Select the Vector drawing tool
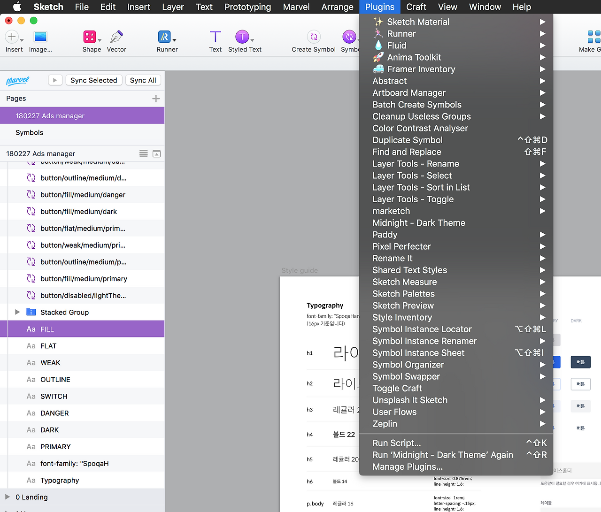This screenshot has width=601, height=512. pos(116,38)
